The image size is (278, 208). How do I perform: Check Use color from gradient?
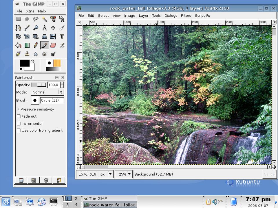tap(19, 131)
